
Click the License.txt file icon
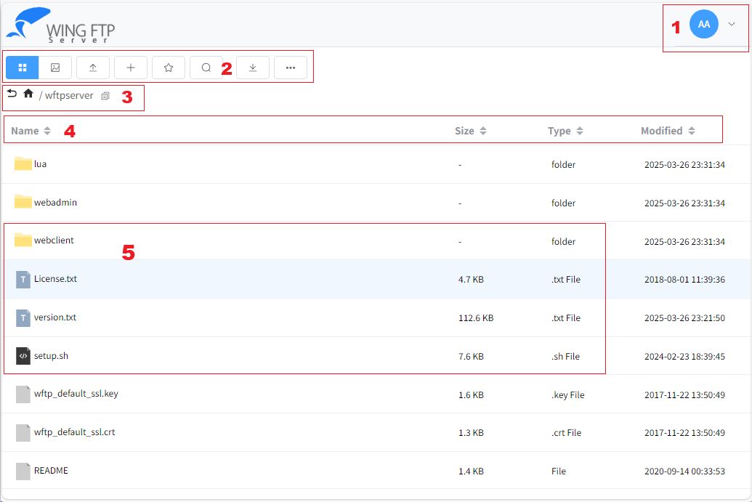point(23,280)
